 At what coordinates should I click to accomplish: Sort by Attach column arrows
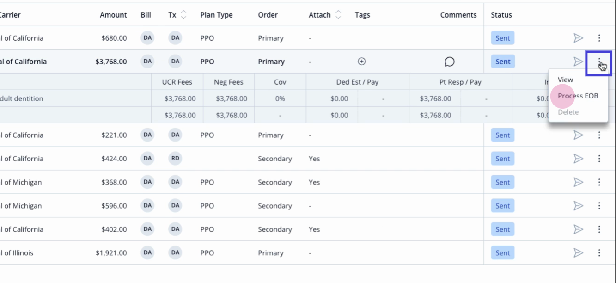tap(338, 15)
